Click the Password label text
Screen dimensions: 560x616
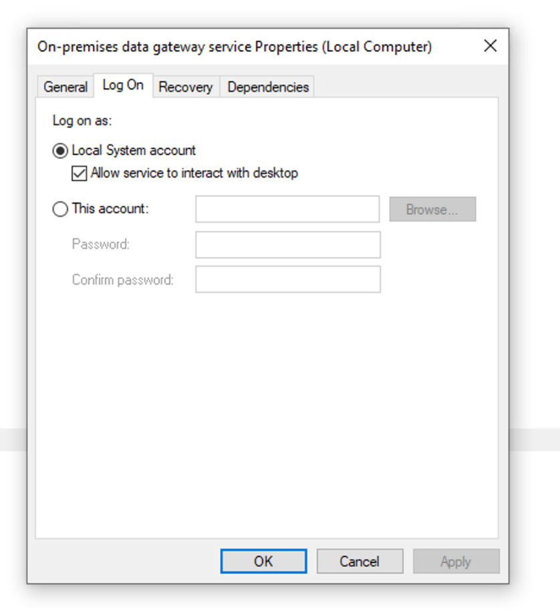point(99,245)
